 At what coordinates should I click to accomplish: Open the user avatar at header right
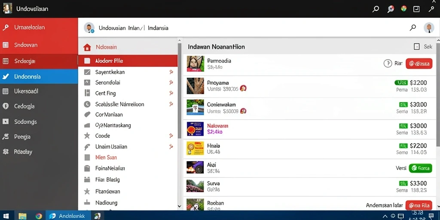click(429, 28)
